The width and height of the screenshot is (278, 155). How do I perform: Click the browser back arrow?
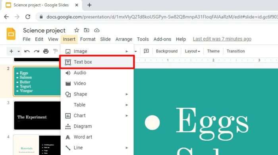[x=7, y=17]
